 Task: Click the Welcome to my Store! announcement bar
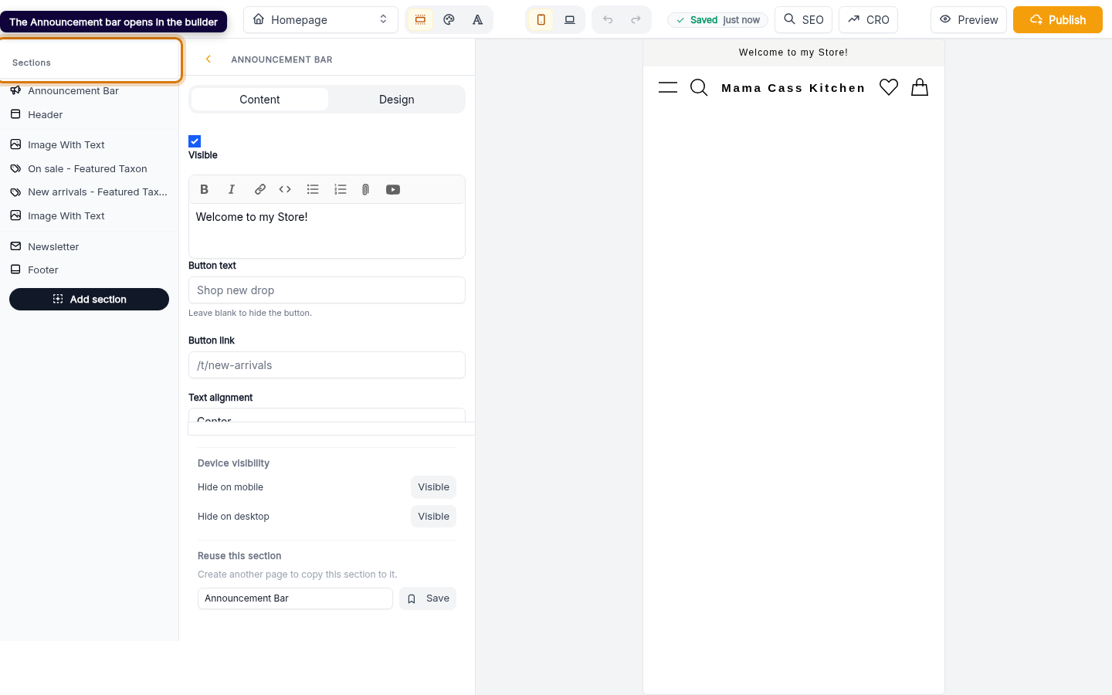pyautogui.click(x=793, y=53)
